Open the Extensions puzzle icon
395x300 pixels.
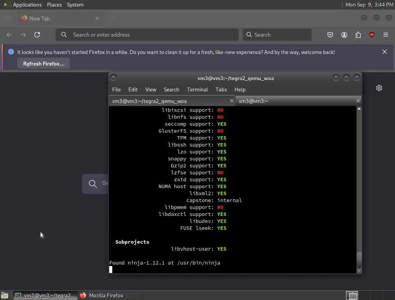358,35
